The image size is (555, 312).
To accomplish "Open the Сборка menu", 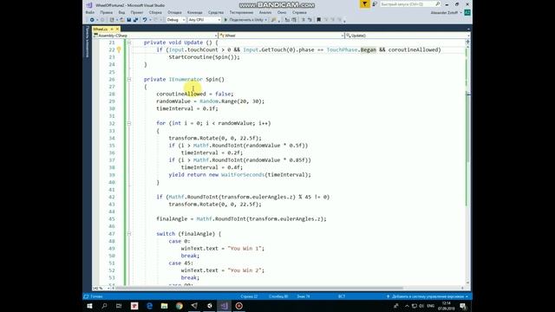I will [155, 12].
